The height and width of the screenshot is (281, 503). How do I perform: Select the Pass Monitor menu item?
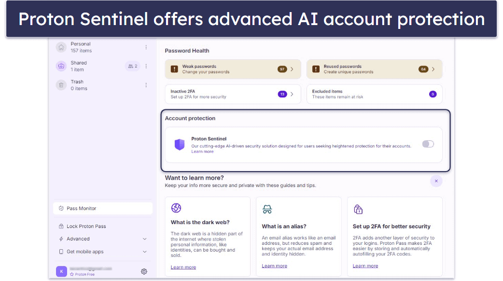(x=103, y=208)
